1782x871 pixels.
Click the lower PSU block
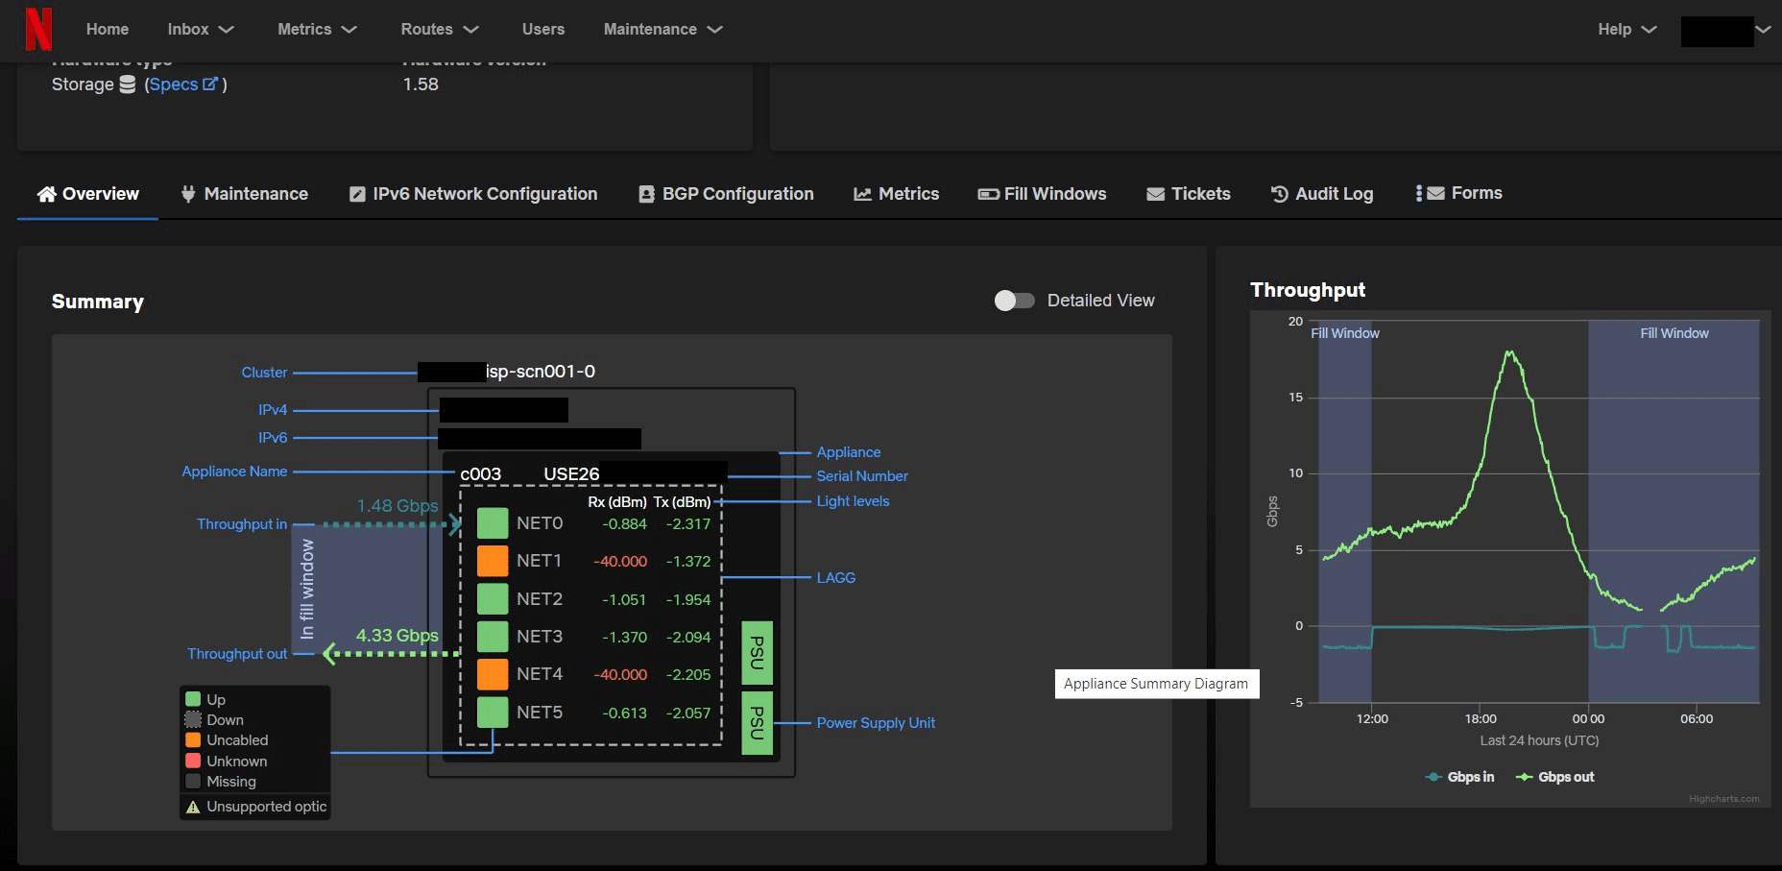(758, 723)
